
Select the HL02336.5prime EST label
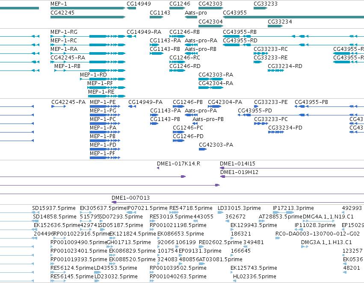pyautogui.click(x=255, y=277)
